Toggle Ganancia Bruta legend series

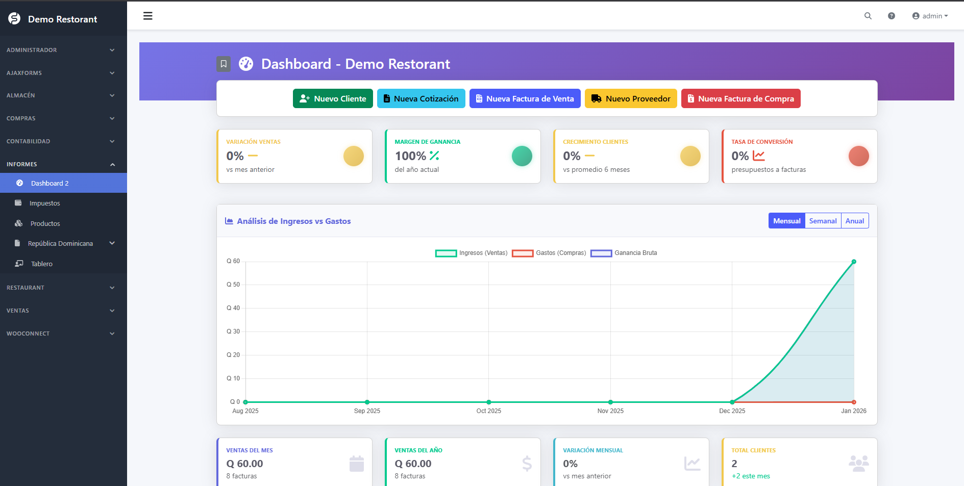[x=623, y=253]
